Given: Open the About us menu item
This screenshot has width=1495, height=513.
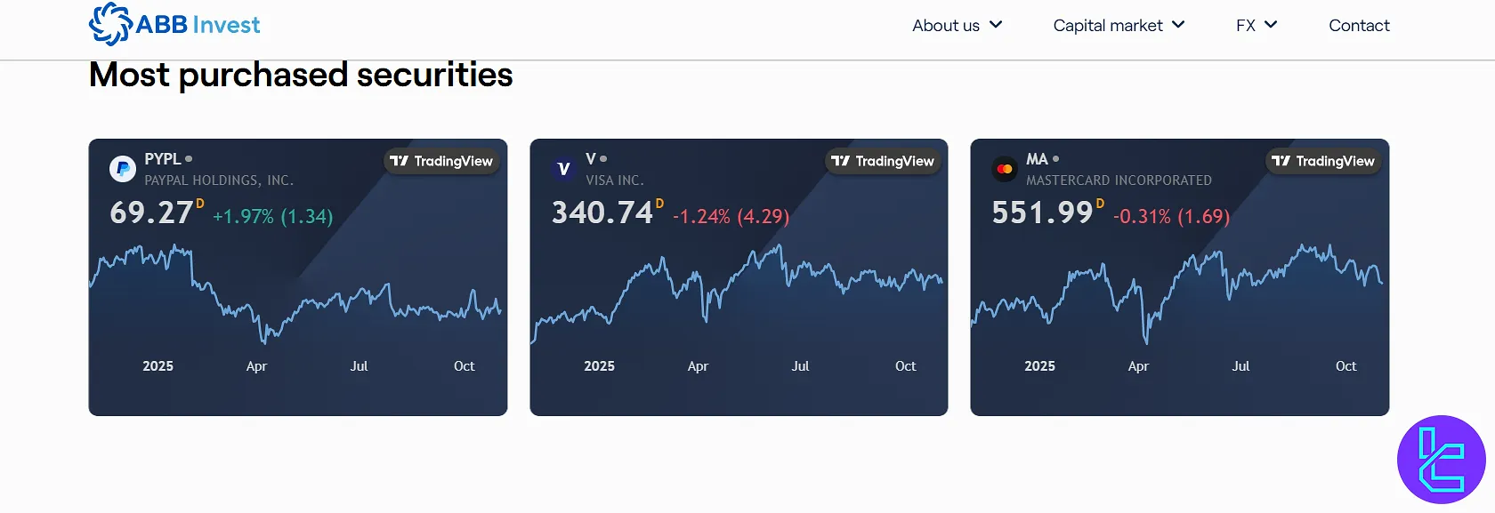Looking at the screenshot, I should (946, 25).
